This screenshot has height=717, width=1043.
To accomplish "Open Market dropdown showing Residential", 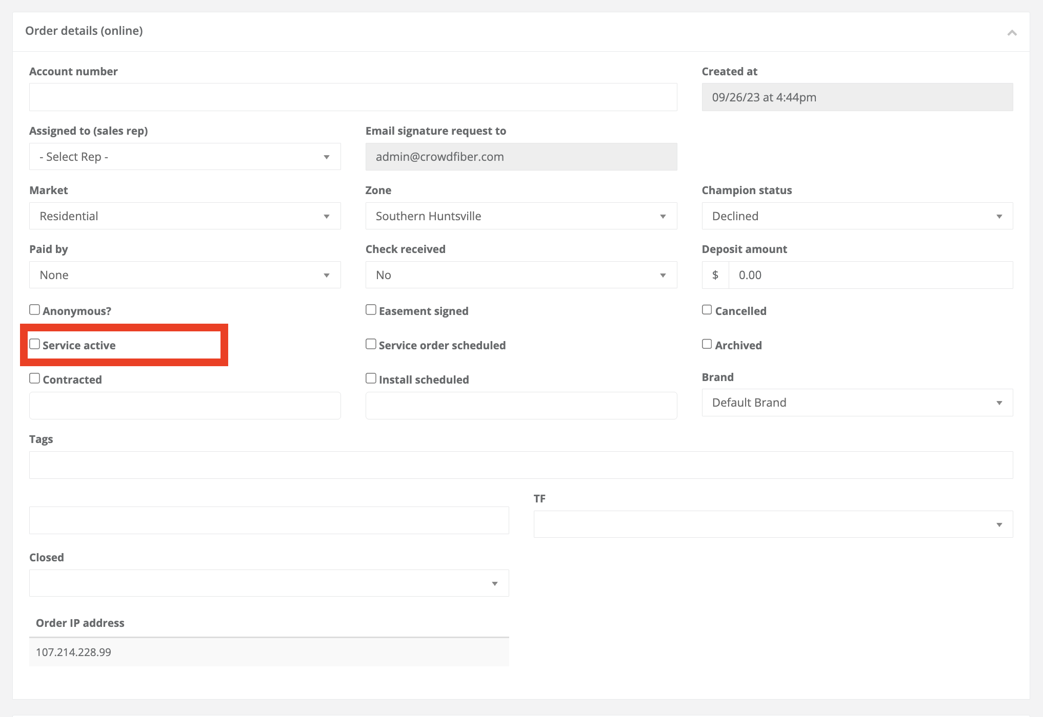I will pyautogui.click(x=185, y=216).
